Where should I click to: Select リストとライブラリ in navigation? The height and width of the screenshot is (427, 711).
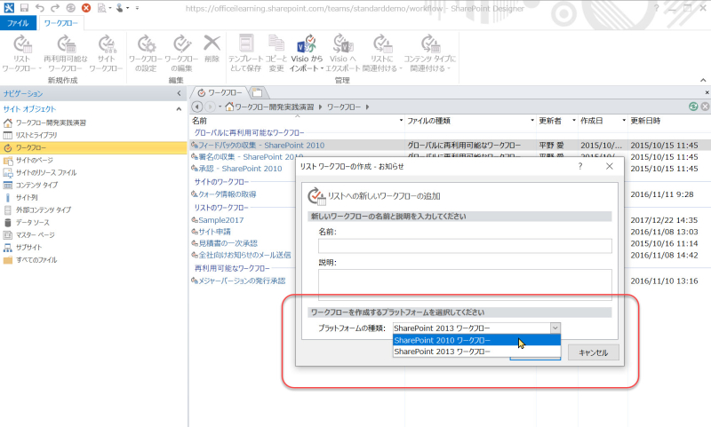[x=36, y=135]
